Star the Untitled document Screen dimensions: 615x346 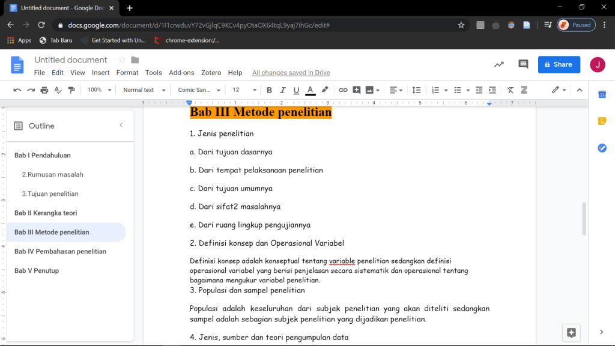[122, 60]
